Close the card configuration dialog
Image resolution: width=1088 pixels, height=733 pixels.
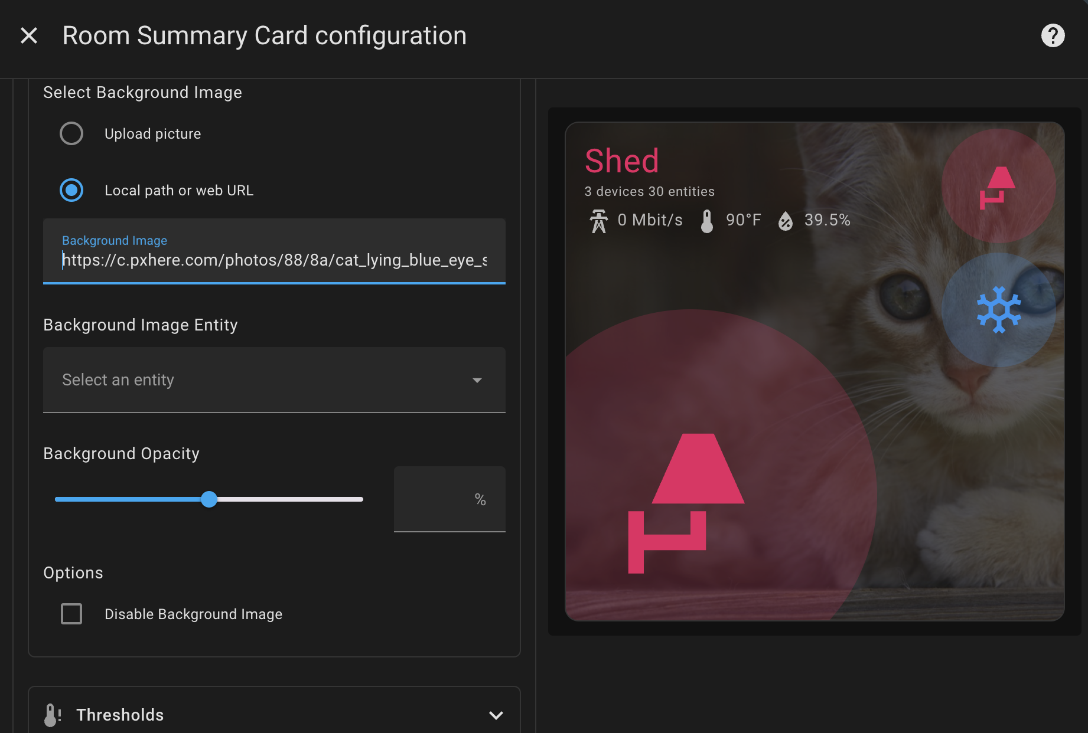[x=29, y=35]
